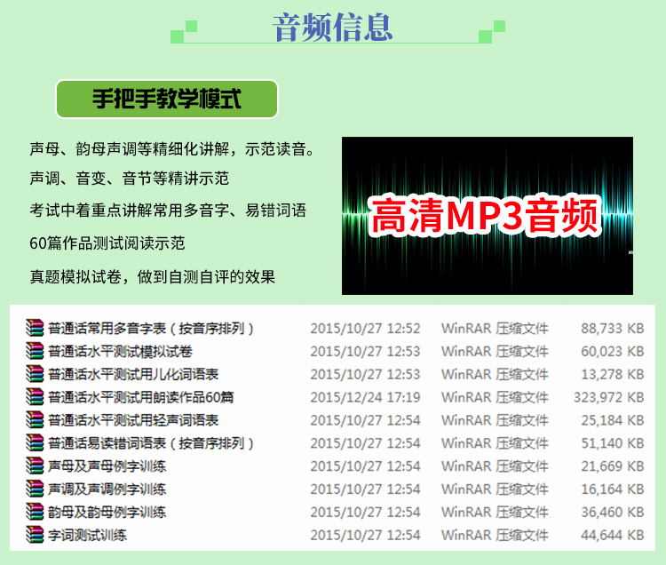The height and width of the screenshot is (565, 666).
Task: Click the line 60篇作品测试阅读示范
Action: coord(107,243)
